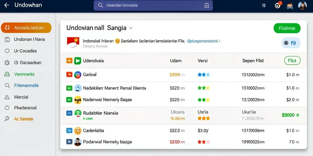Open Vannnarits in sidebar
This screenshot has height=156, width=313.
tap(24, 74)
